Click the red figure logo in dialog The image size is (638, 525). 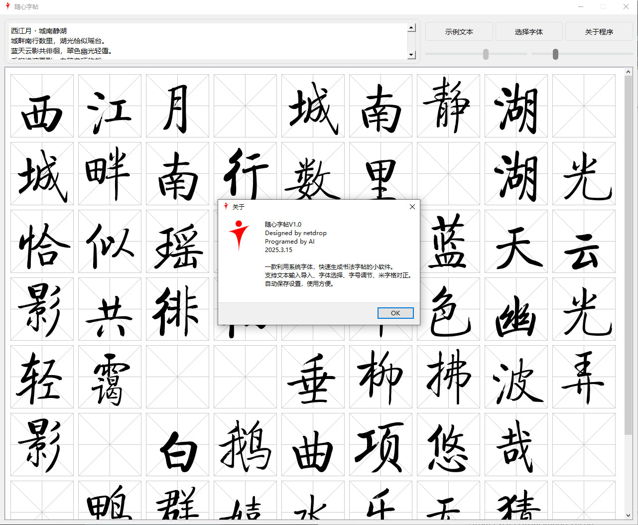pos(239,235)
